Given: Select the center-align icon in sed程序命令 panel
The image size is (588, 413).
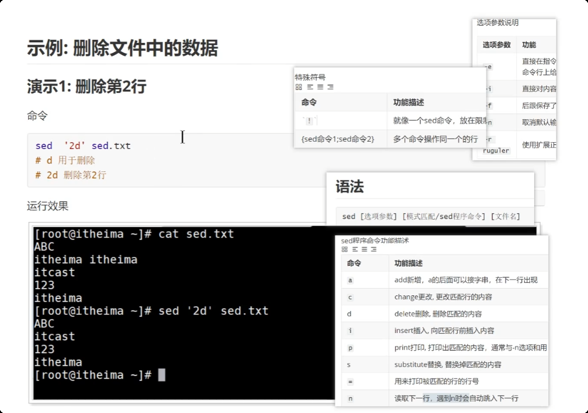Looking at the screenshot, I should [x=364, y=249].
